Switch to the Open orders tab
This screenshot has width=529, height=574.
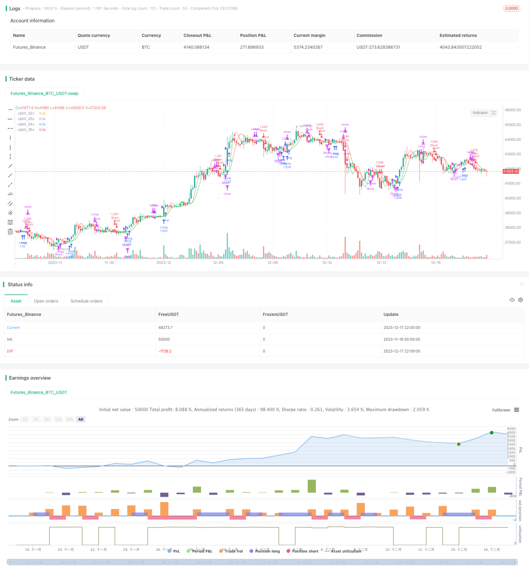pyautogui.click(x=46, y=301)
